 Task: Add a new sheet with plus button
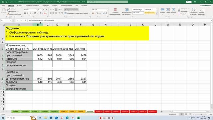point(161,112)
